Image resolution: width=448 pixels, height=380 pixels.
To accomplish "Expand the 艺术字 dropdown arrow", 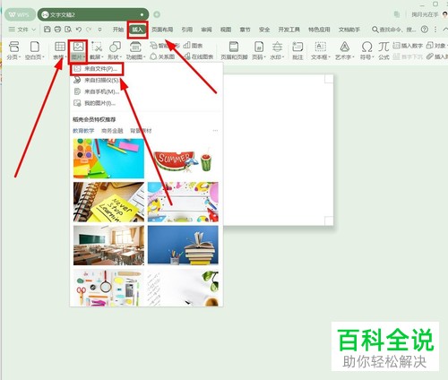I will pyautogui.click(x=353, y=57).
